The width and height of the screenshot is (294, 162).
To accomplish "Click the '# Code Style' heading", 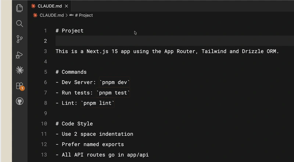I will [x=74, y=123].
